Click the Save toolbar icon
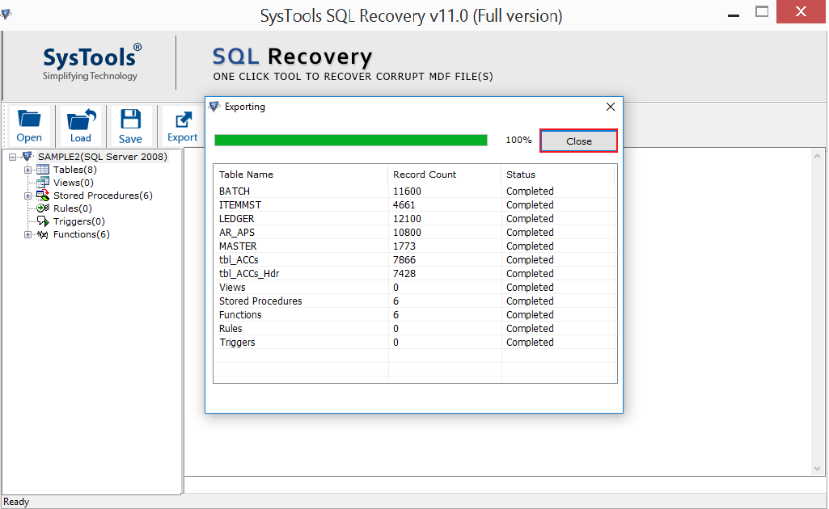 [x=130, y=126]
